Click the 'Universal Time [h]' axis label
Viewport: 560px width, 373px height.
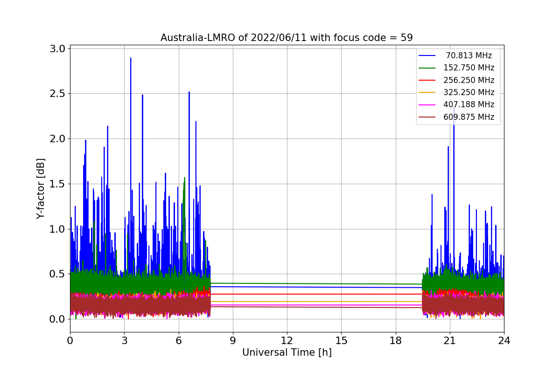pos(287,353)
